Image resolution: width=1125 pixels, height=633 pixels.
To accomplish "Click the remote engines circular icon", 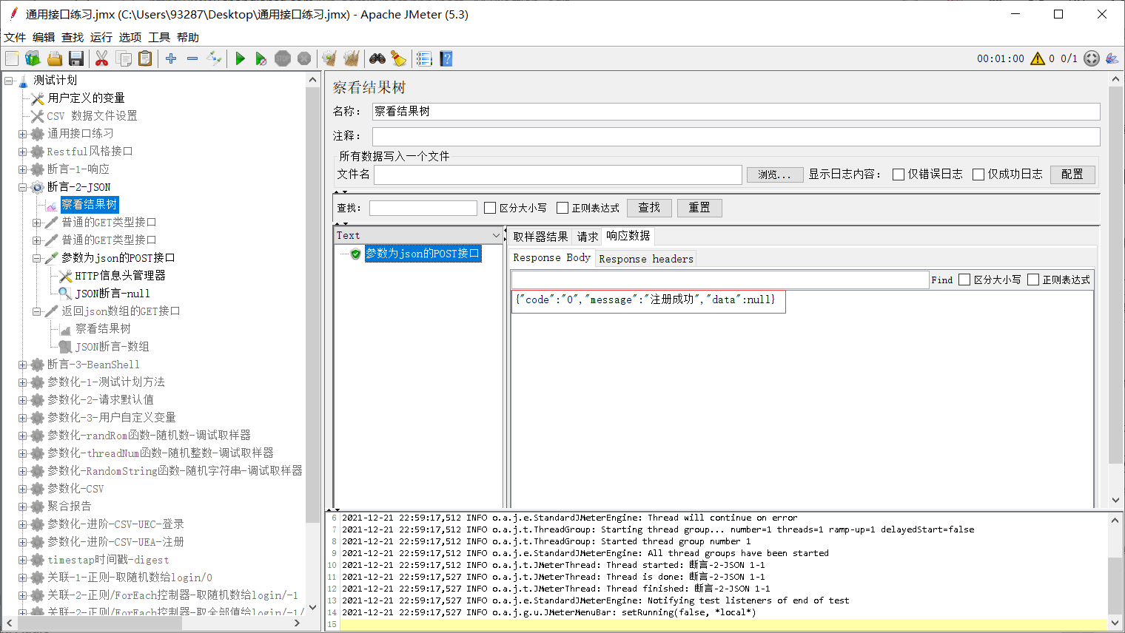I will tap(1092, 58).
